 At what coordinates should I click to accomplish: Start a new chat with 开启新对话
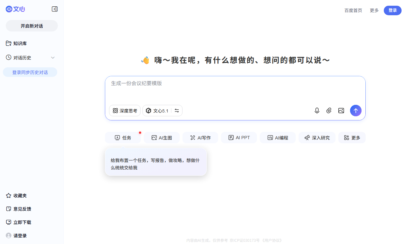coord(32,26)
